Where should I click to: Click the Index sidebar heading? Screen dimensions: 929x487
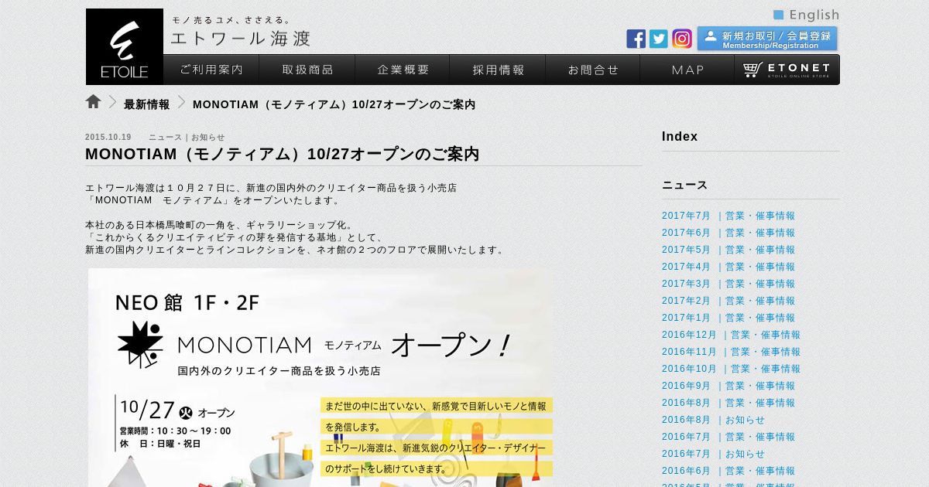pyautogui.click(x=680, y=137)
